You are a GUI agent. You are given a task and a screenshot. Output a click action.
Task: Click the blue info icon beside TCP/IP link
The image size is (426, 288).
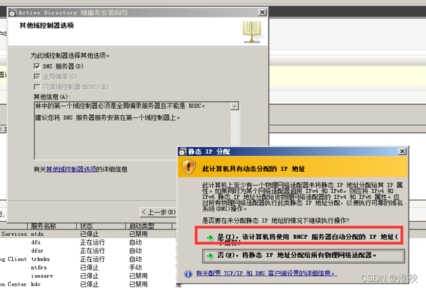click(x=188, y=274)
